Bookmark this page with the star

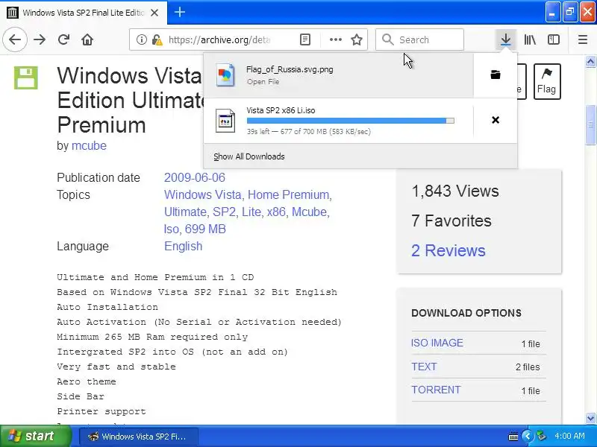click(x=357, y=39)
